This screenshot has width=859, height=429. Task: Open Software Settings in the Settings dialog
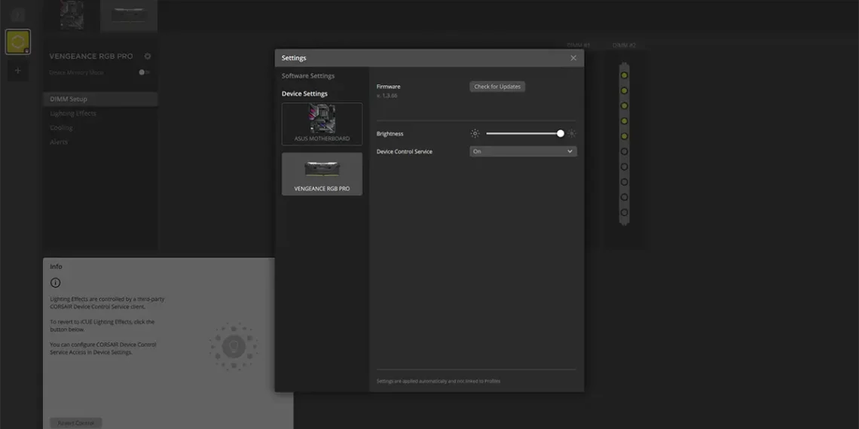point(308,76)
